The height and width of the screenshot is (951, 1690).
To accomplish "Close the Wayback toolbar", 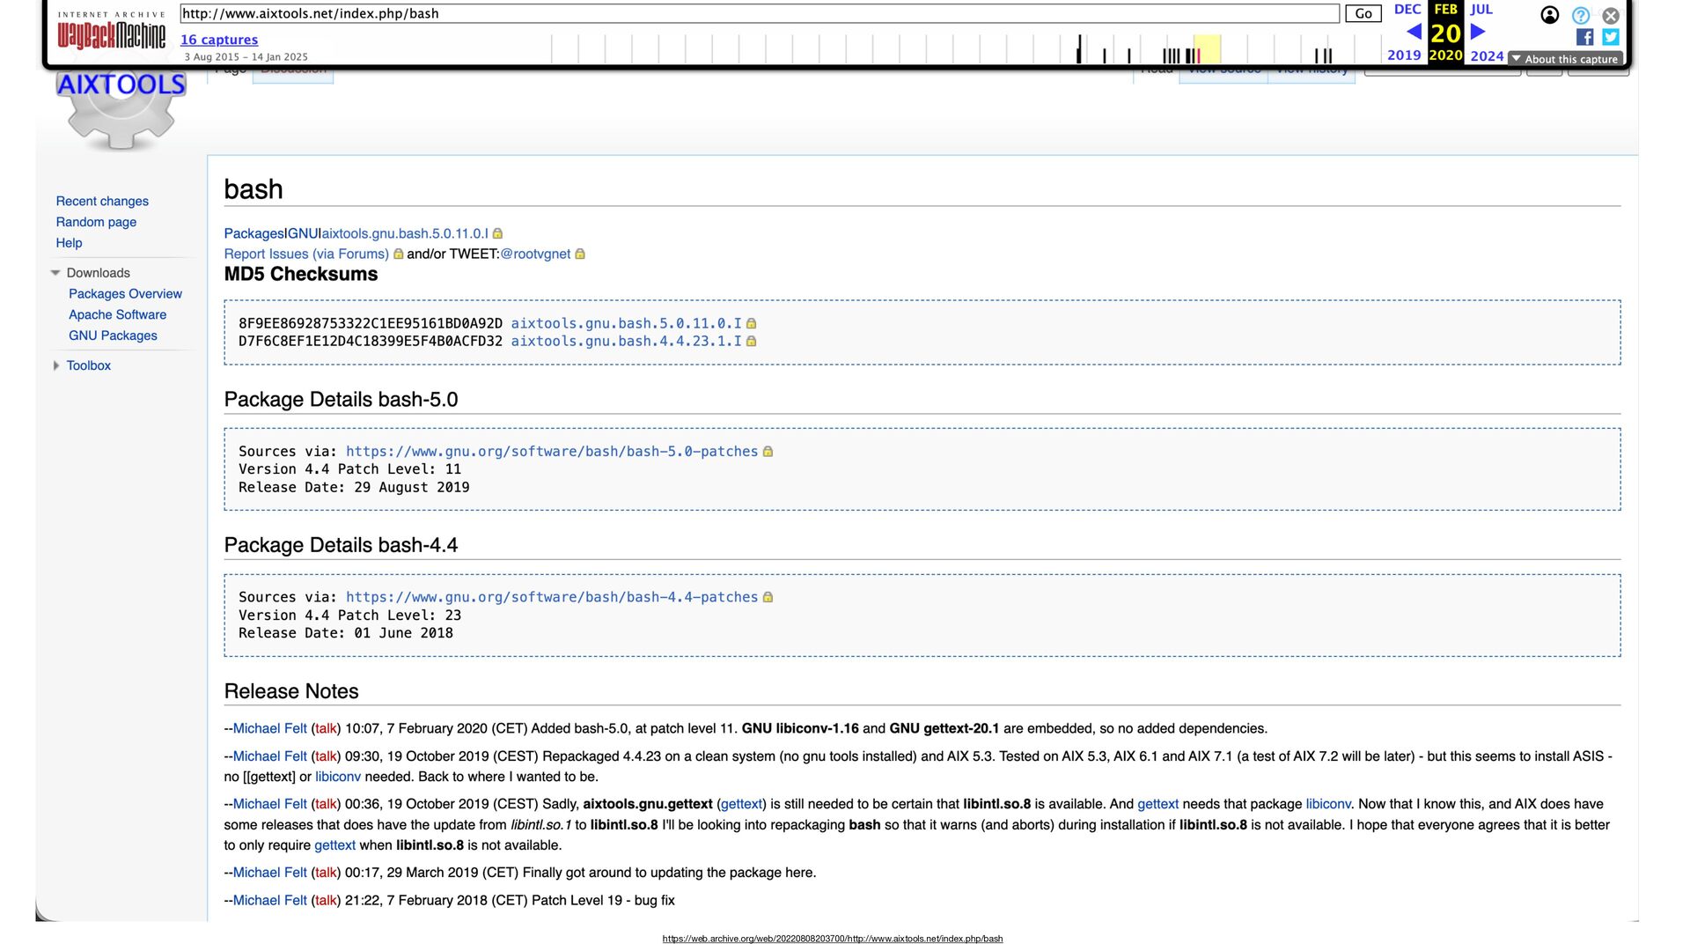I will (x=1611, y=15).
